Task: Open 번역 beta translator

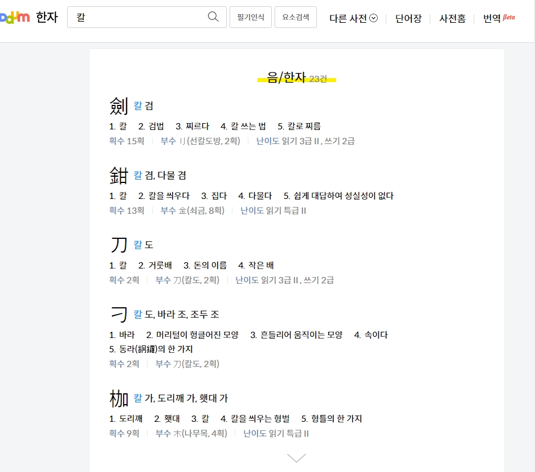Action: pos(499,18)
